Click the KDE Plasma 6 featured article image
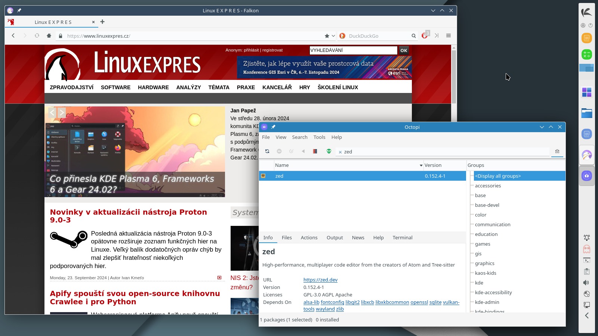This screenshot has width=598, height=336. [135, 152]
